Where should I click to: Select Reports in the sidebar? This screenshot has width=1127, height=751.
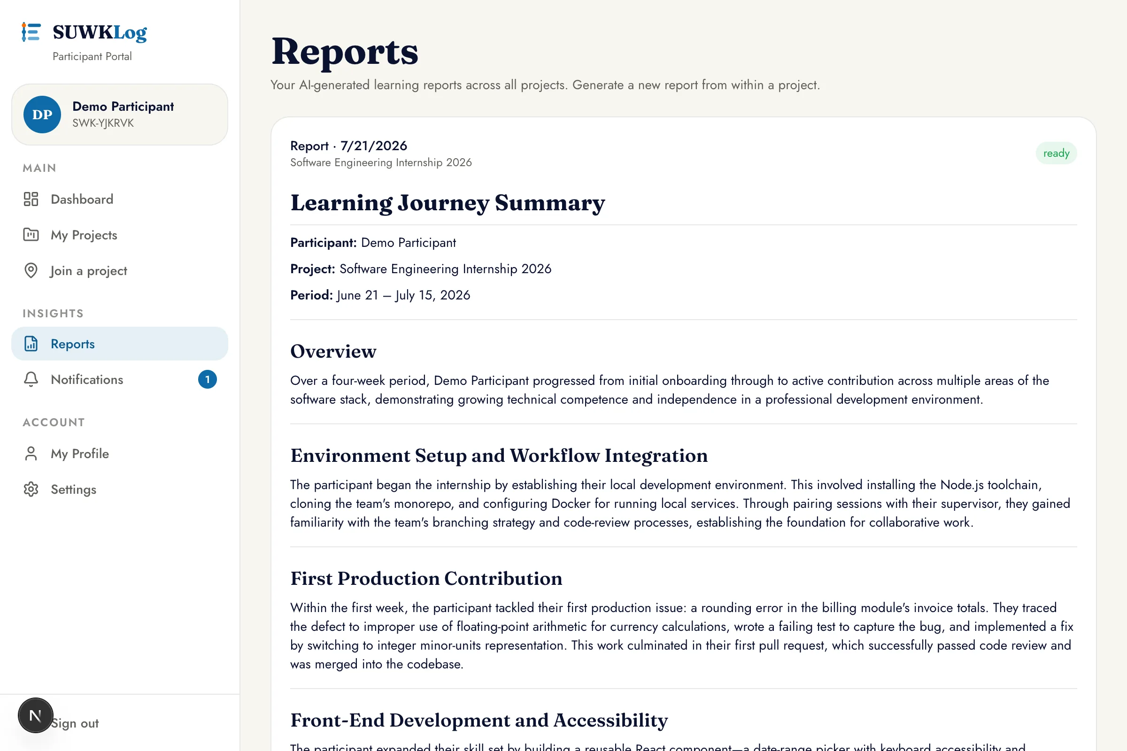(x=120, y=344)
